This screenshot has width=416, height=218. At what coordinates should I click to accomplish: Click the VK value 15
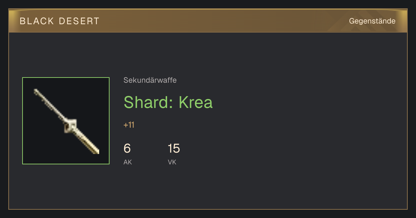point(174,148)
